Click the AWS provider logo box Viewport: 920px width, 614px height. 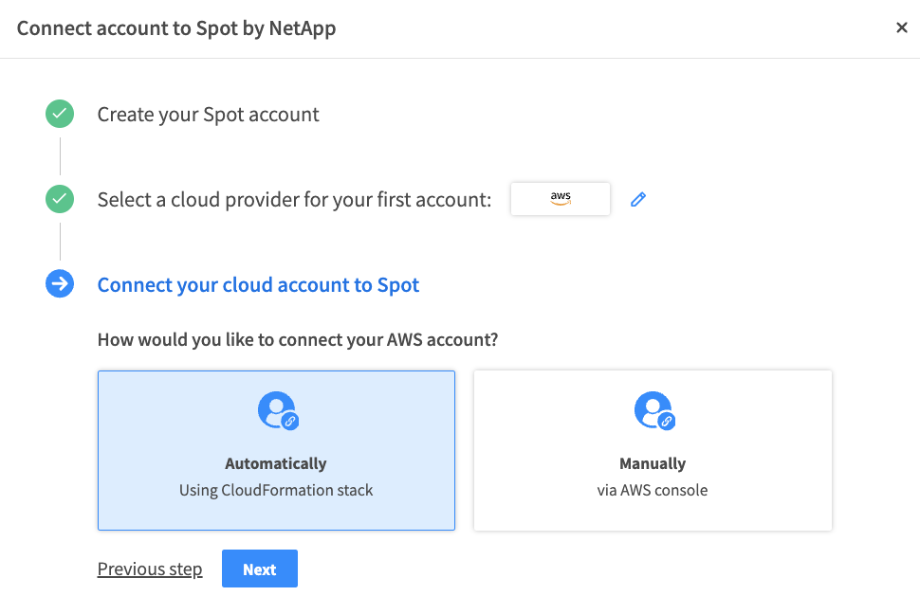[x=561, y=199]
